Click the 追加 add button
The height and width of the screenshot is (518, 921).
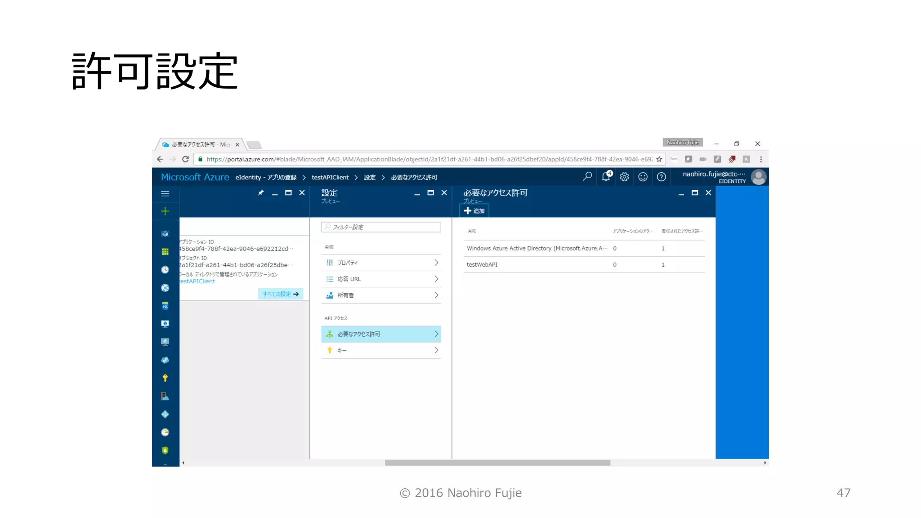click(x=474, y=211)
